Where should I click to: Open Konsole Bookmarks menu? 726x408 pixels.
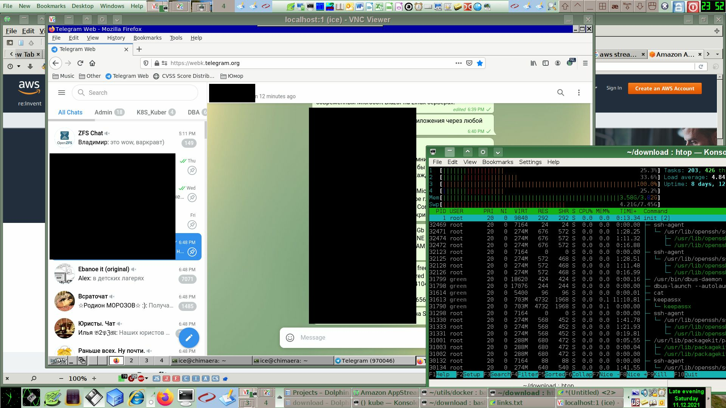(498, 162)
